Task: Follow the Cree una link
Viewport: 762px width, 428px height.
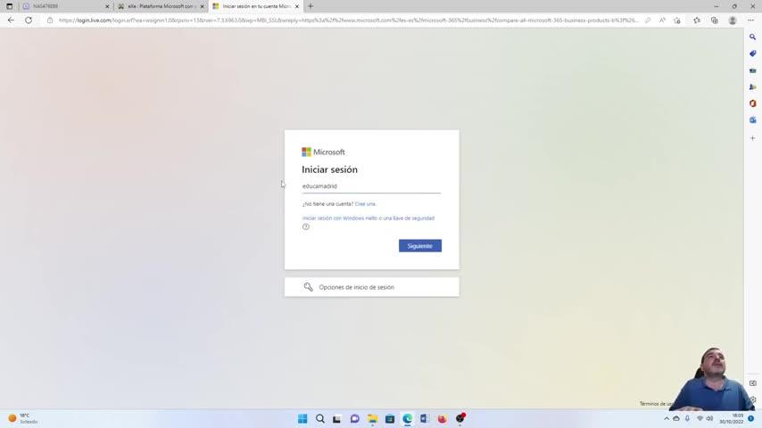Action: (366, 204)
